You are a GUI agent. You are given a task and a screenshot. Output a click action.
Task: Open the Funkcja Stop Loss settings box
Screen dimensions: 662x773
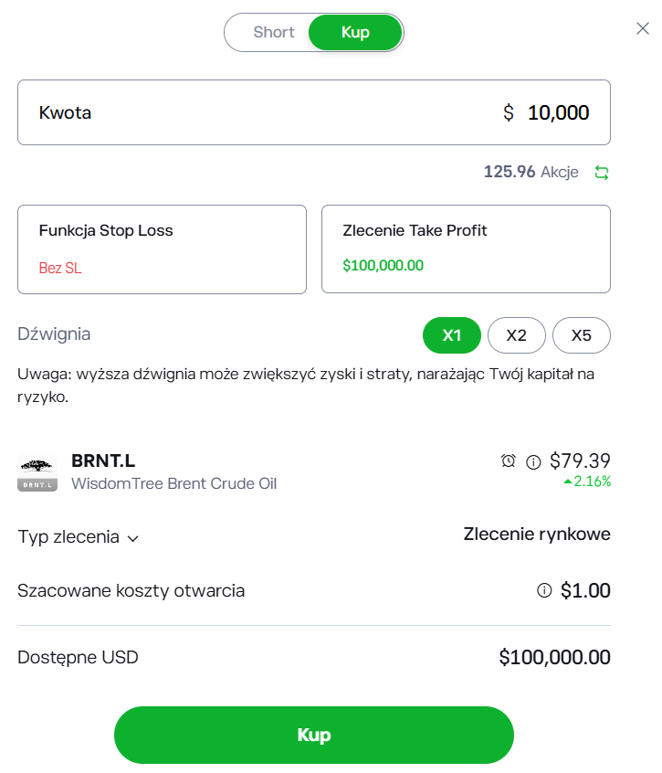(x=162, y=249)
